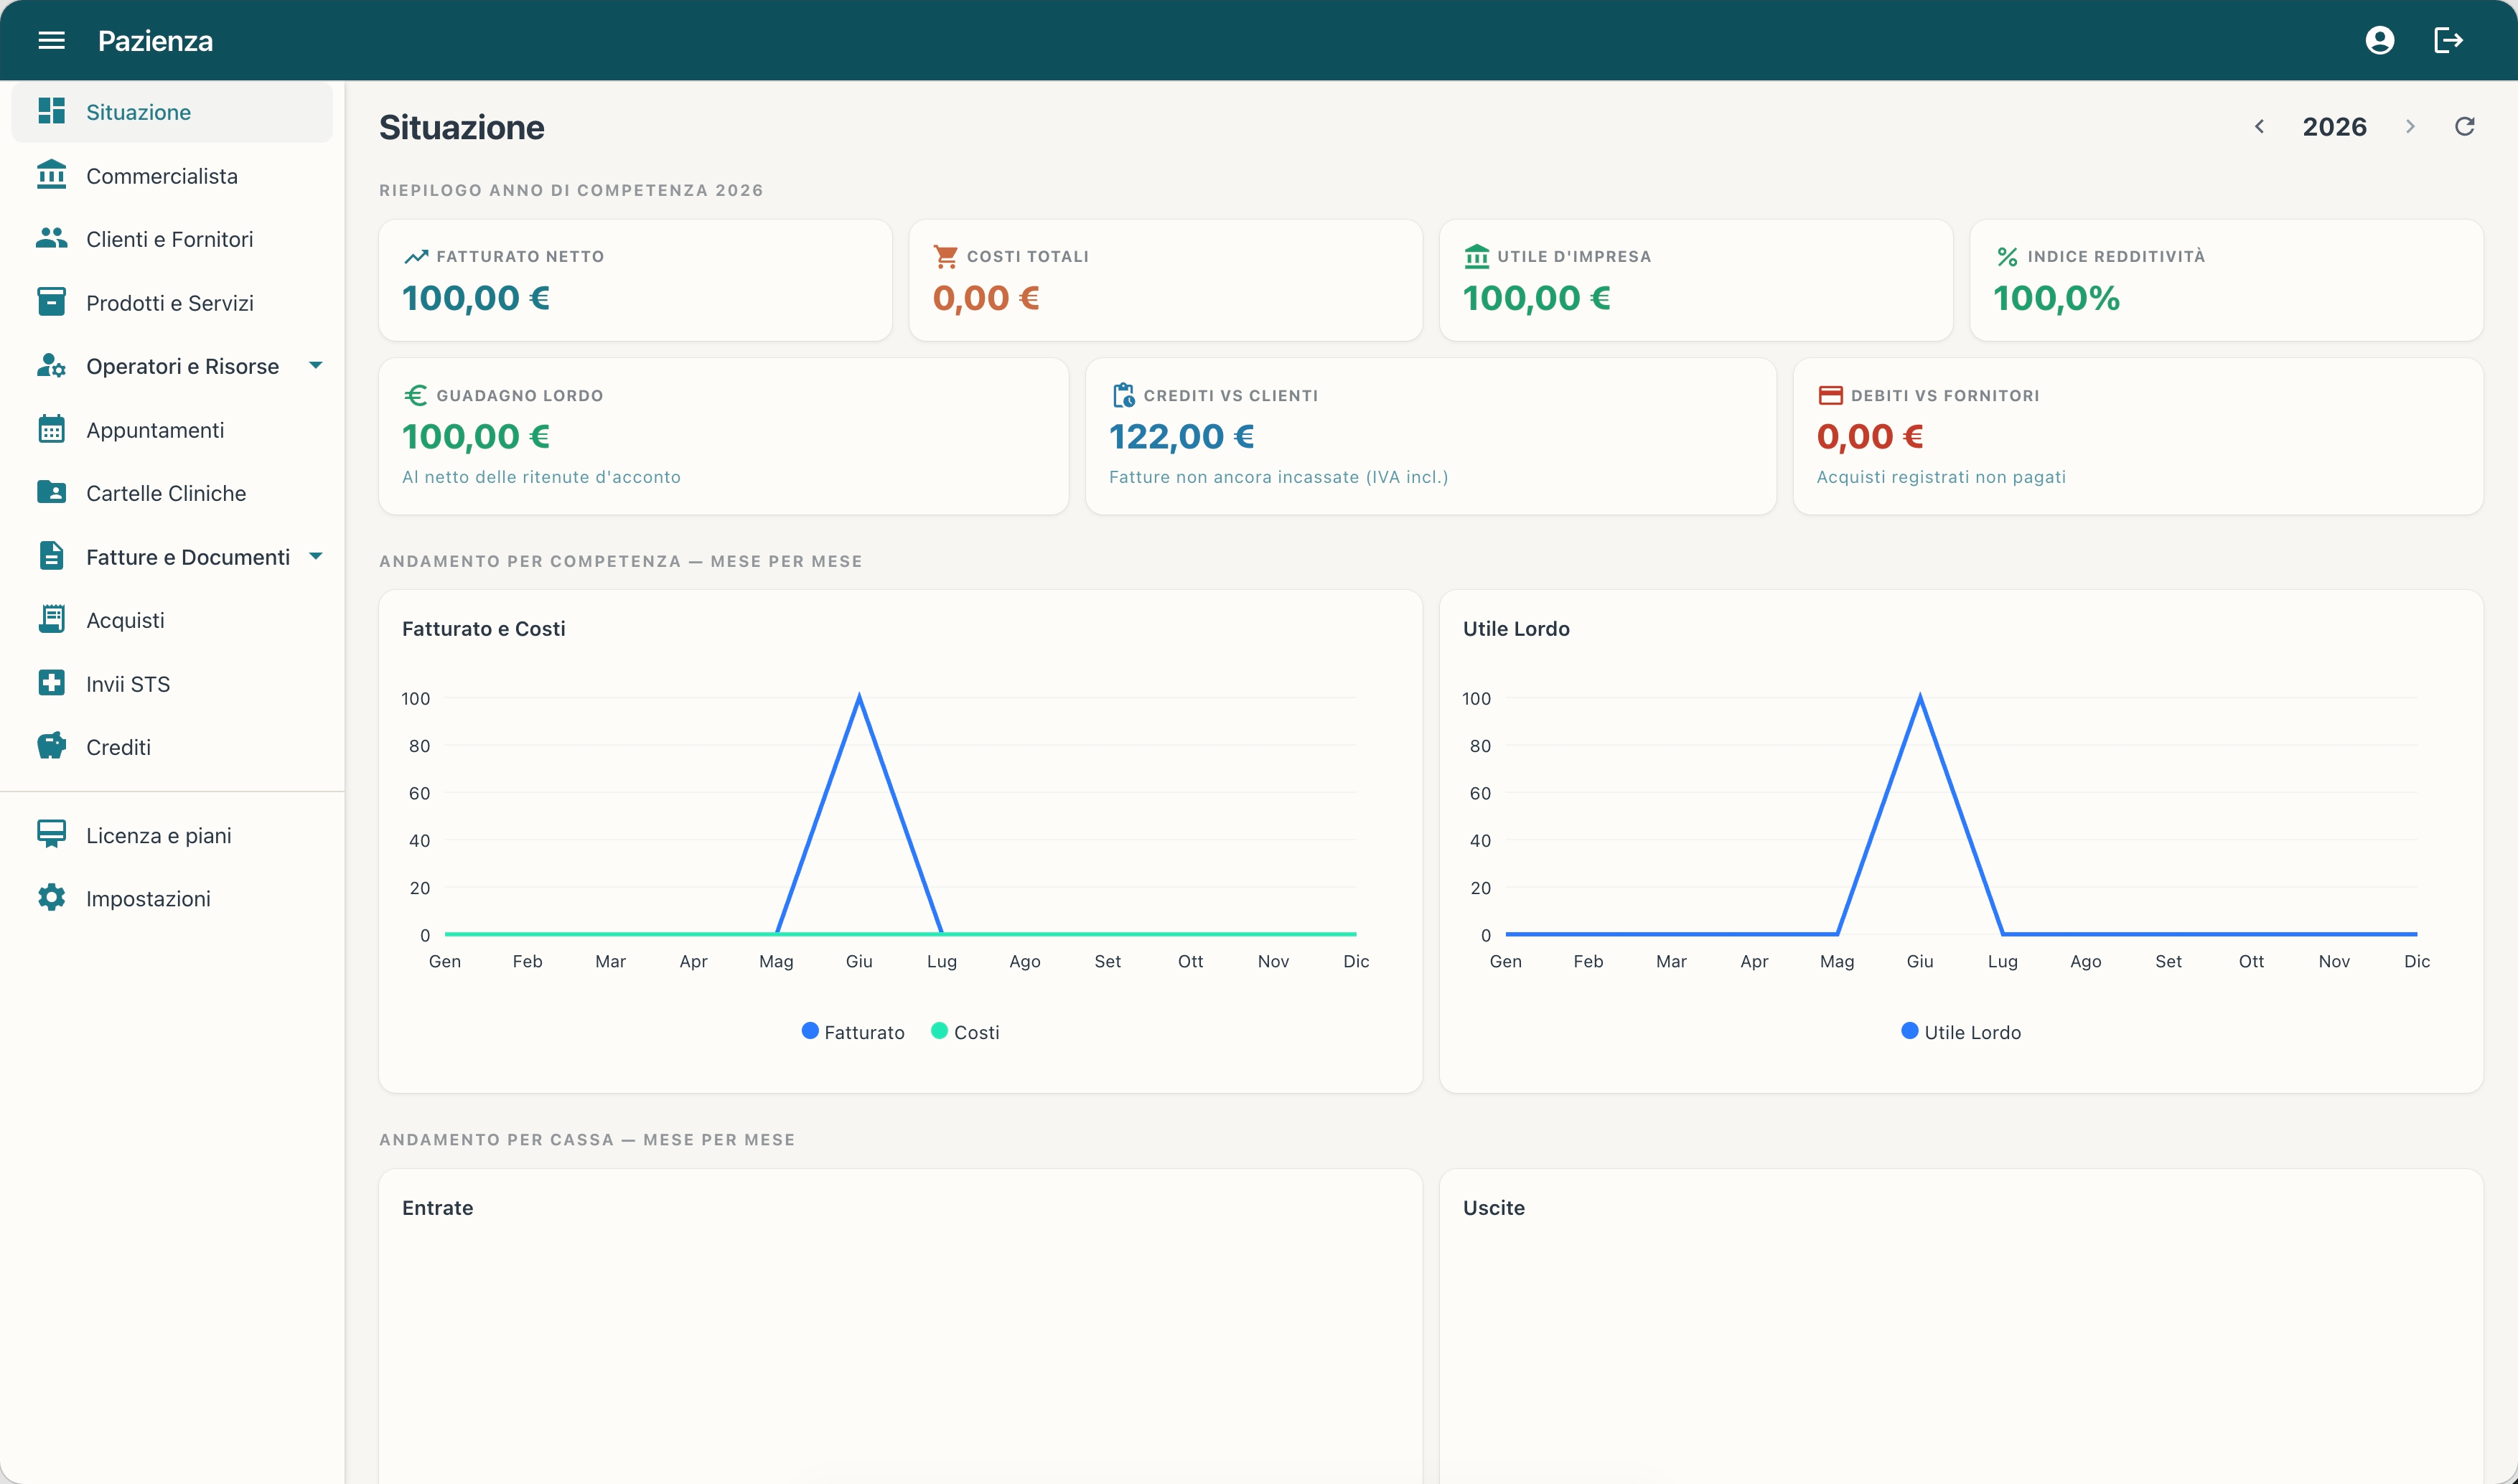Click the Giu peak in Fatturato chart
This screenshot has width=2518, height=1484.
(859, 696)
